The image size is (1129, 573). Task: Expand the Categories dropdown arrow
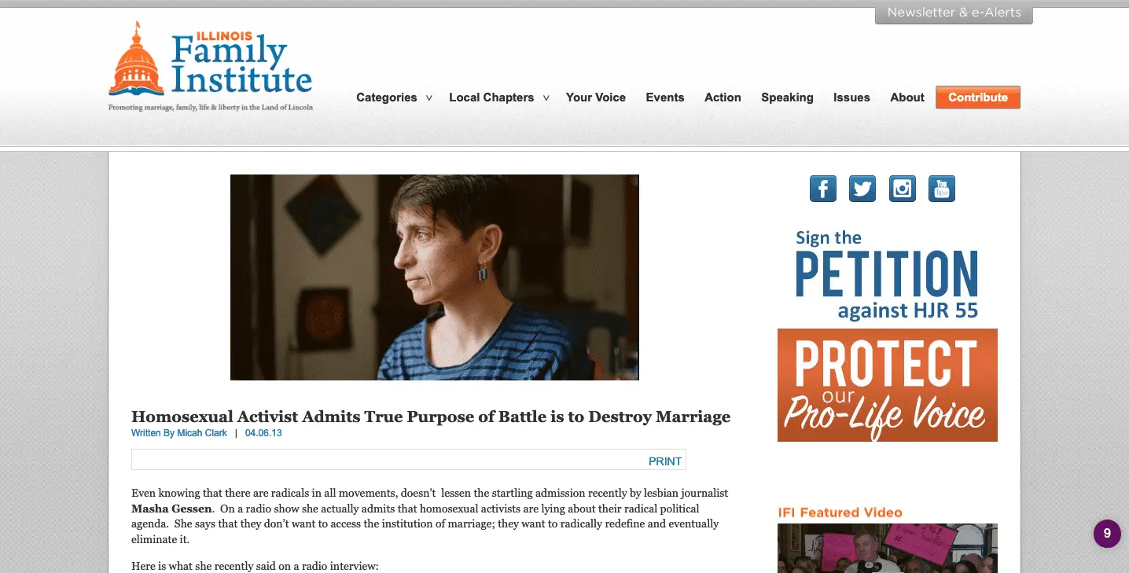point(428,98)
